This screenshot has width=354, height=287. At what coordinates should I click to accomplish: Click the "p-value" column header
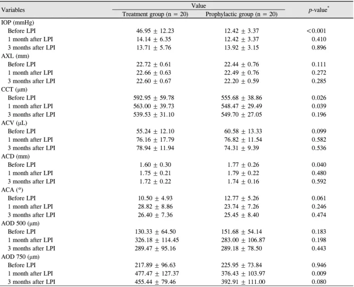pos(319,10)
